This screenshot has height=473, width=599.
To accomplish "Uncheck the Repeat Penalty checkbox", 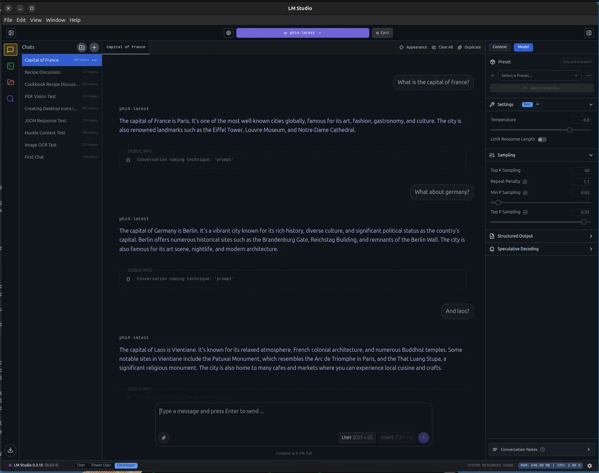I will coord(525,182).
